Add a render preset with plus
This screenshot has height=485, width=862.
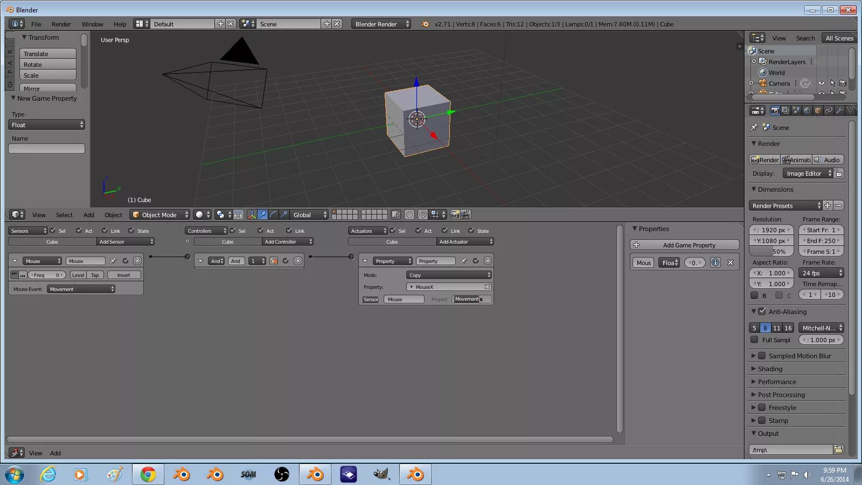click(x=828, y=205)
